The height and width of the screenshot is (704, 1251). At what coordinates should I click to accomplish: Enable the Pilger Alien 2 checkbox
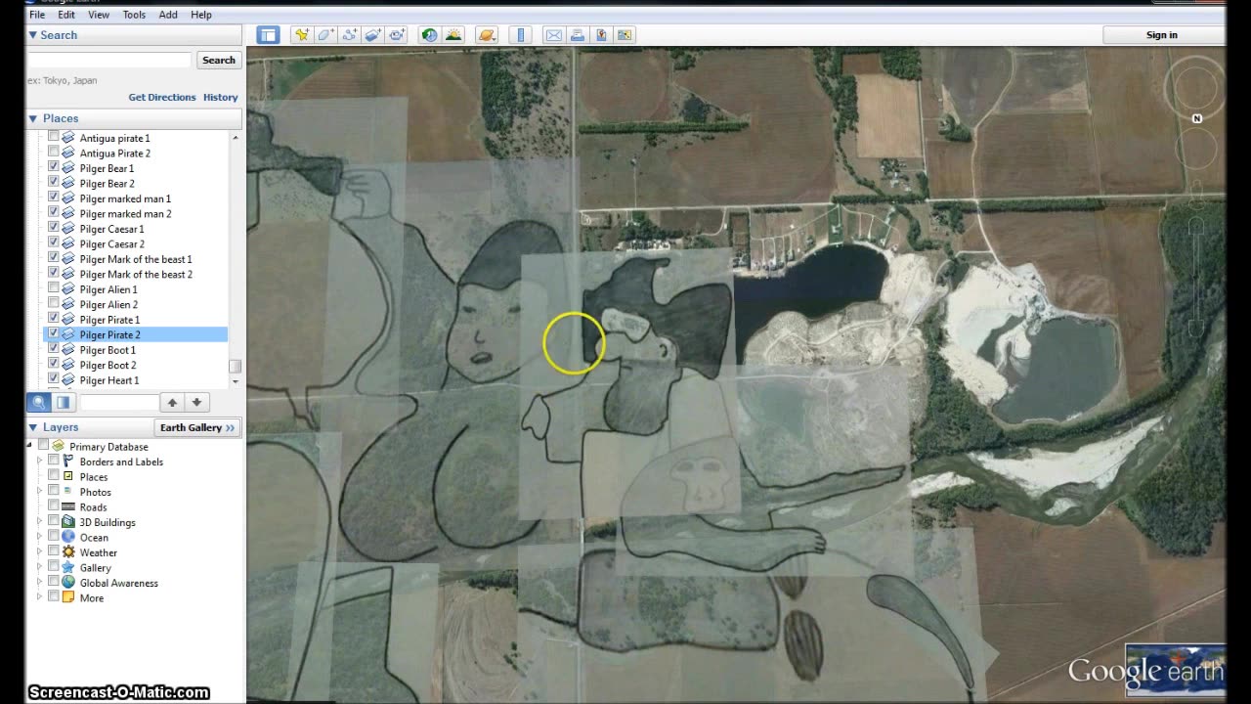point(54,304)
